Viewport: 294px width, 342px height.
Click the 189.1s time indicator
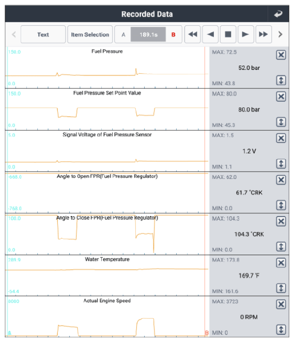point(148,35)
